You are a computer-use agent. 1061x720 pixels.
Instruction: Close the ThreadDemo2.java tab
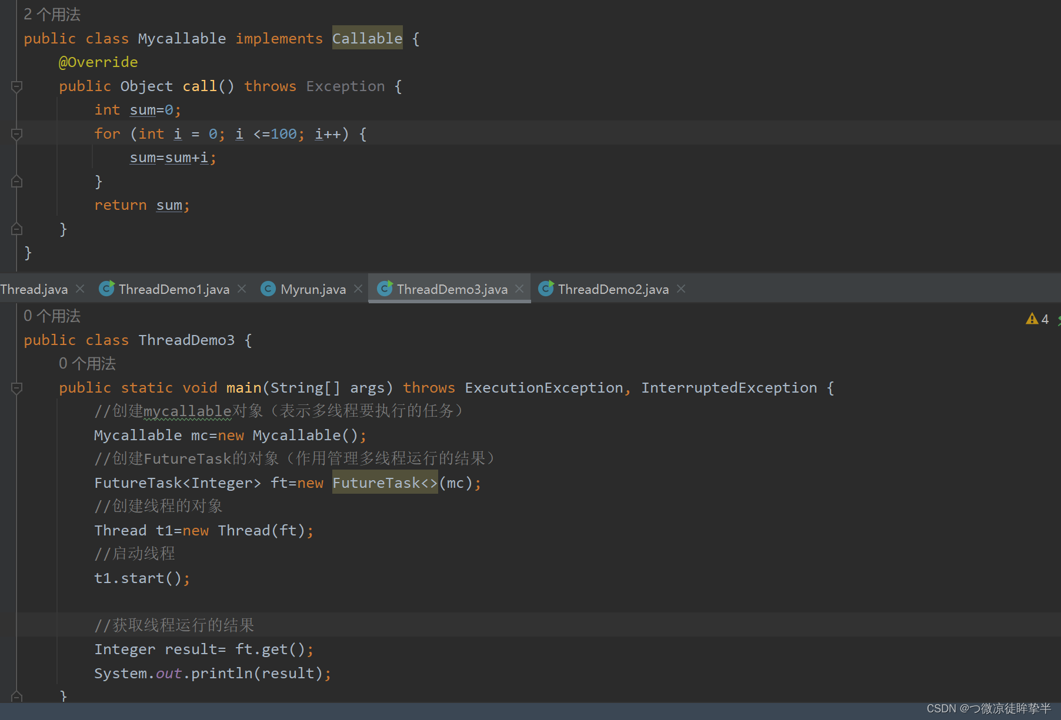click(x=681, y=289)
